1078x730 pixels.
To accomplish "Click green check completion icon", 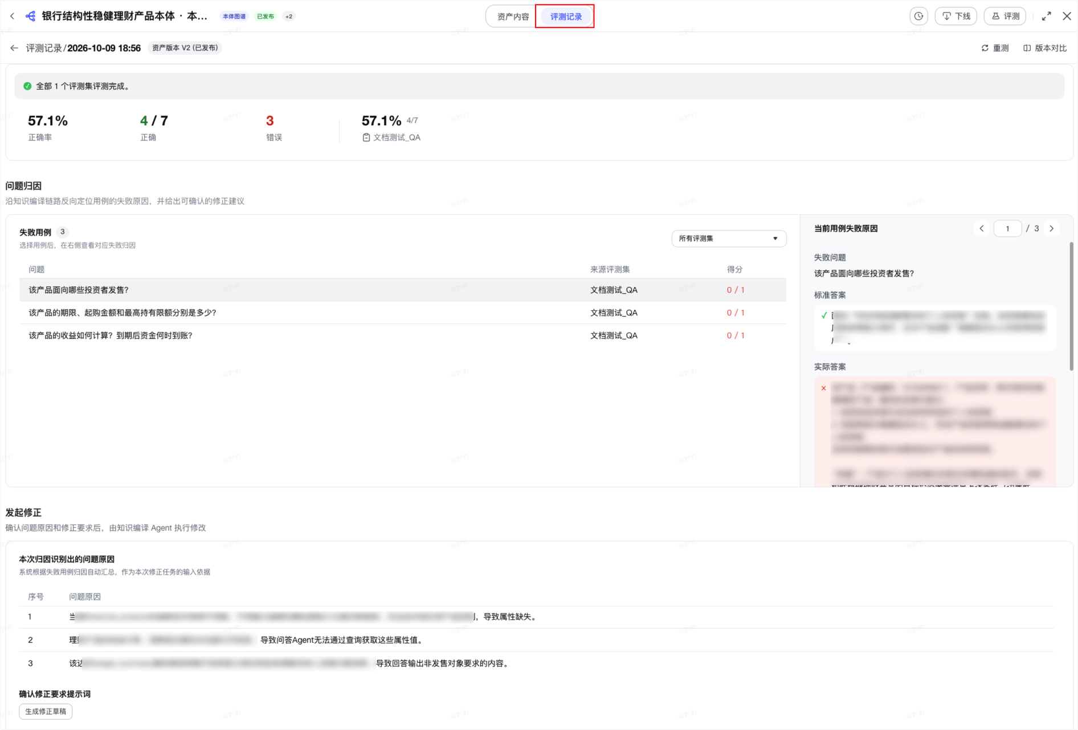I will pyautogui.click(x=27, y=86).
